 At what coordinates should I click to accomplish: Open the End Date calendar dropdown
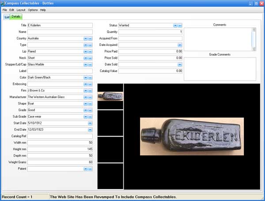90,130
